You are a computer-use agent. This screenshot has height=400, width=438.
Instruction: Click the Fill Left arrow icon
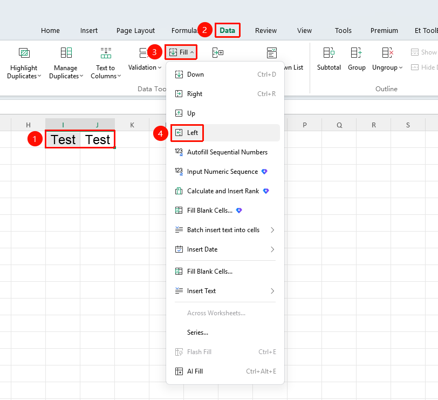coord(179,132)
